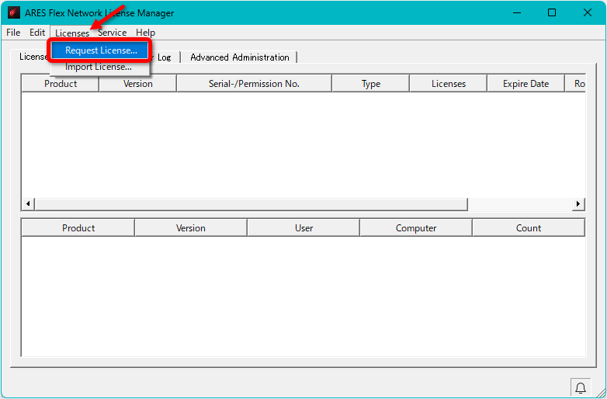Sort by User column header
The image size is (607, 399).
[303, 228]
